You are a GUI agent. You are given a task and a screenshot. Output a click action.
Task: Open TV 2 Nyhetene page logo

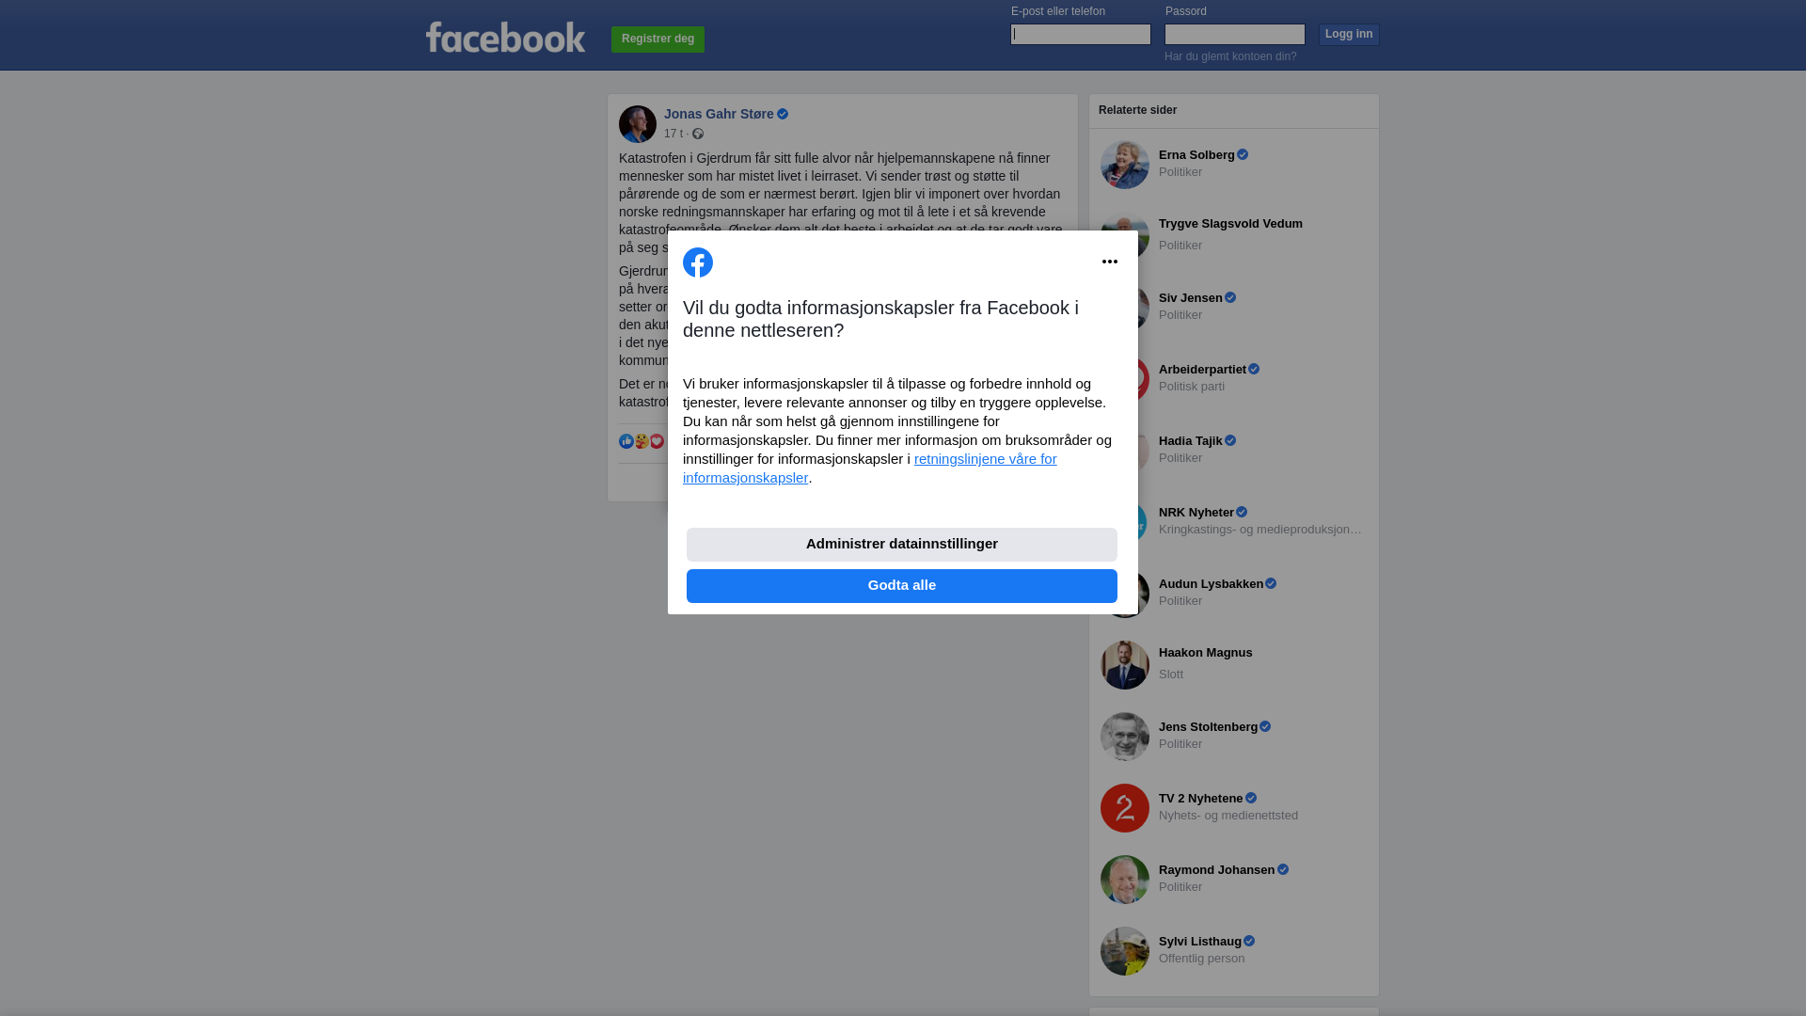[1125, 808]
